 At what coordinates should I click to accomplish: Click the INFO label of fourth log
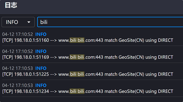coord(41,85)
